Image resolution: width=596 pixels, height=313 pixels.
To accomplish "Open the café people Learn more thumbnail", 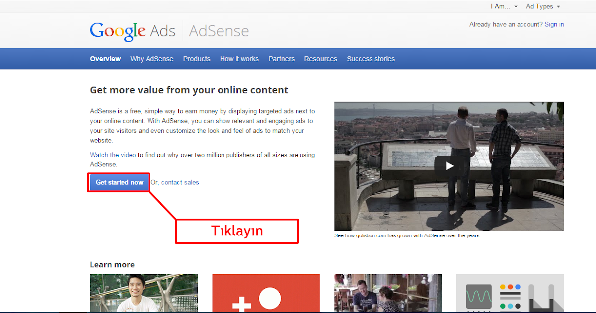I will coord(388,293).
